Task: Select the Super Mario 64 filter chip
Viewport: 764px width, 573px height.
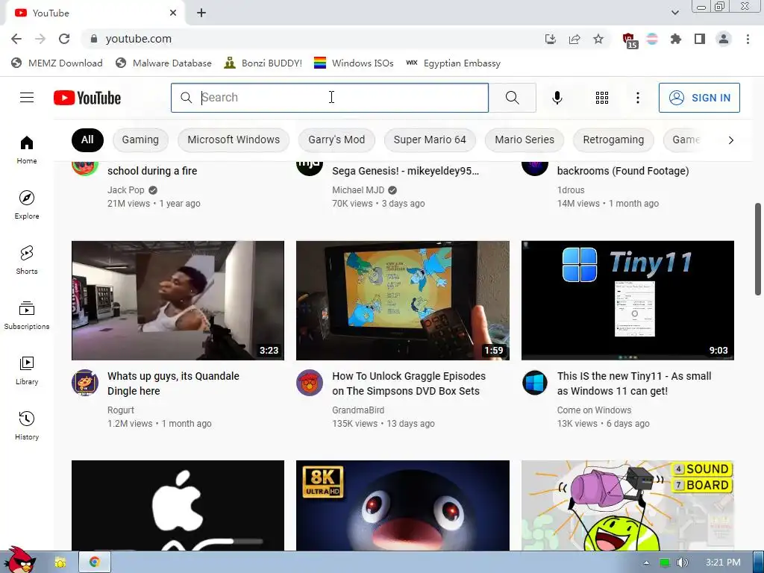Action: (x=430, y=140)
